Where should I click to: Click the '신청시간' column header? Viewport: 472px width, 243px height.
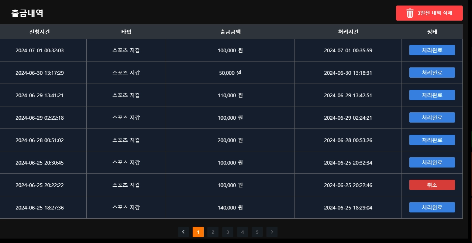pyautogui.click(x=40, y=32)
